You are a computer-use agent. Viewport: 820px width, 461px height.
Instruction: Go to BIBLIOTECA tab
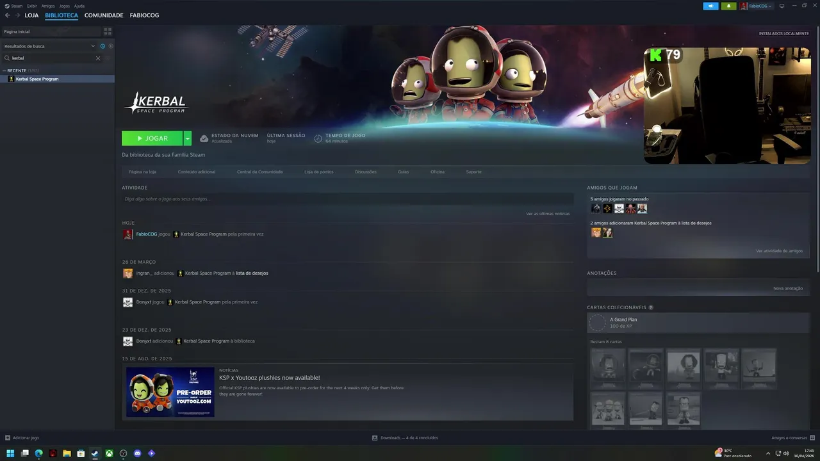61,15
